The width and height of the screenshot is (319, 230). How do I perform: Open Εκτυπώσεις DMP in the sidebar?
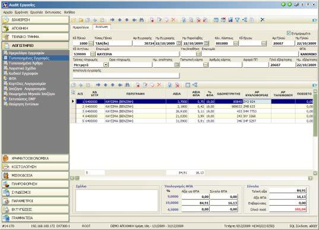pos(22,99)
